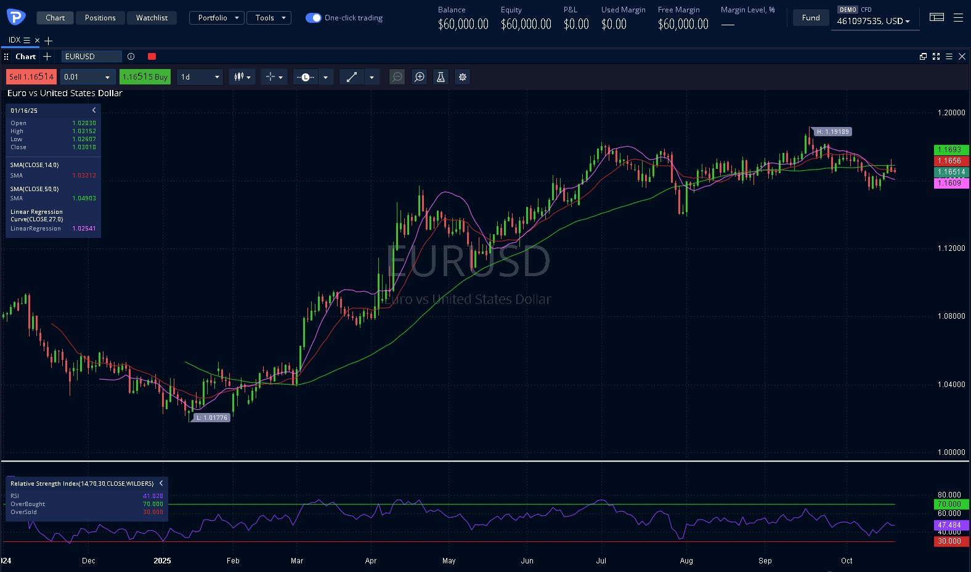971x572 pixels.
Task: Open the 1d timeframe dropdown
Action: pyautogui.click(x=200, y=77)
